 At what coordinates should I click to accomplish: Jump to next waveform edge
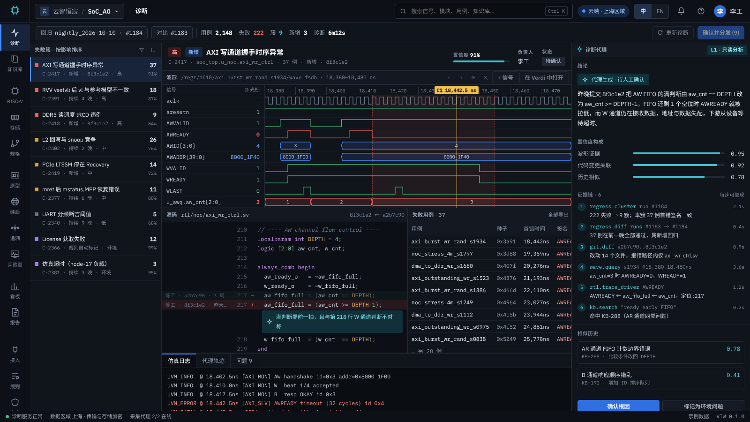461,78
